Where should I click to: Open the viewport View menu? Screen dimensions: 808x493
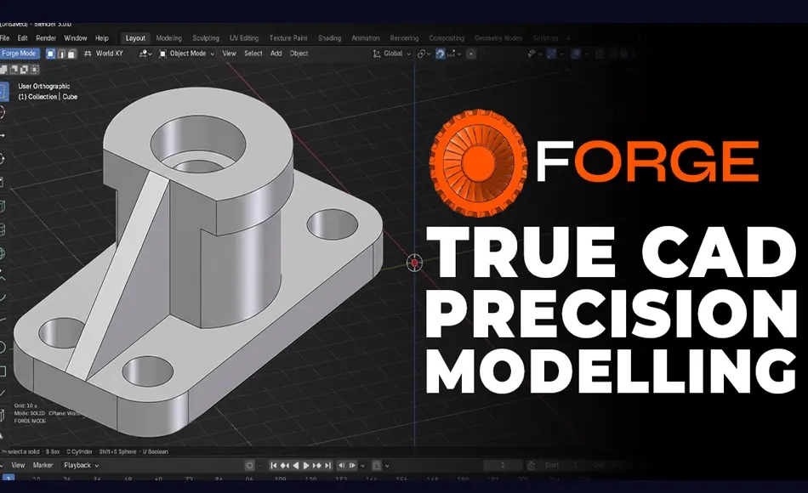[230, 54]
